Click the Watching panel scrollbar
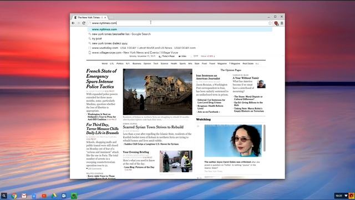This screenshot has height=200, width=355. (264, 138)
